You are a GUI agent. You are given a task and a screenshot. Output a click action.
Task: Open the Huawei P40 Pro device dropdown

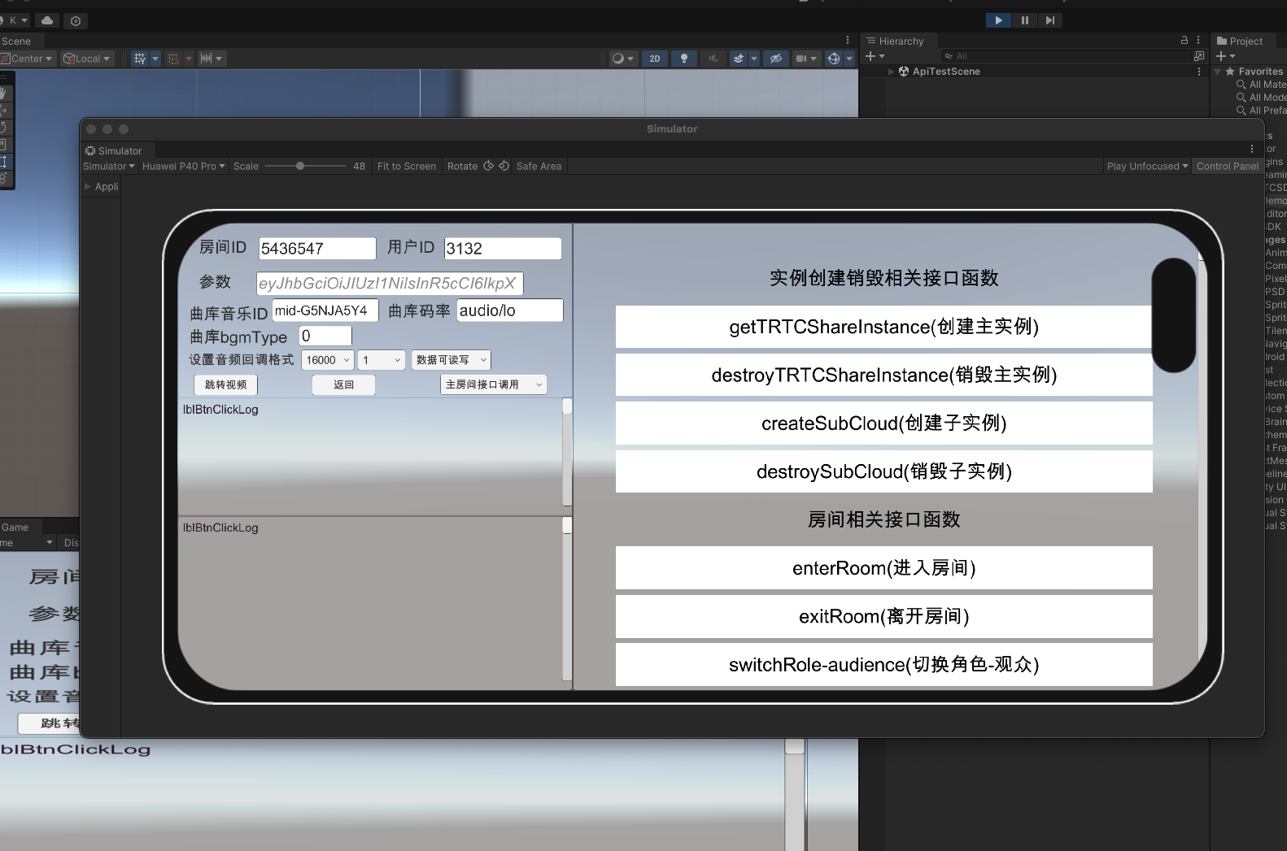(x=183, y=166)
